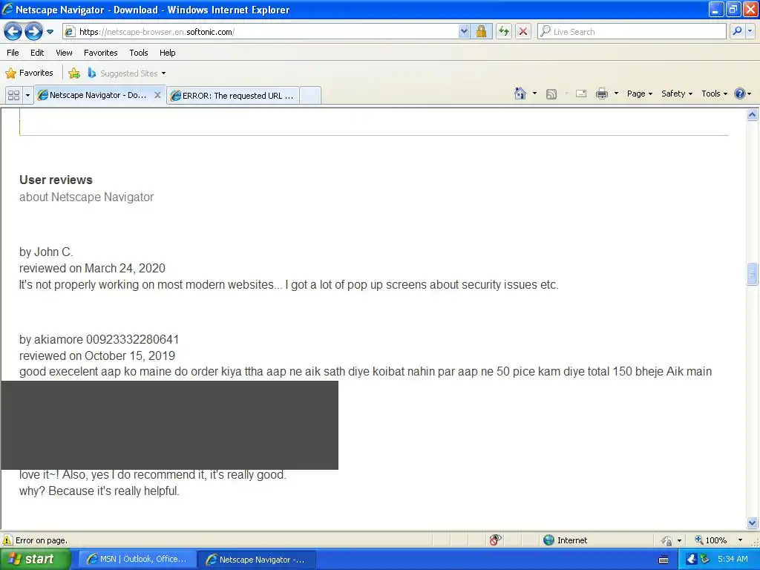Add page to Favorites bar icon
760x570 pixels.
74,73
